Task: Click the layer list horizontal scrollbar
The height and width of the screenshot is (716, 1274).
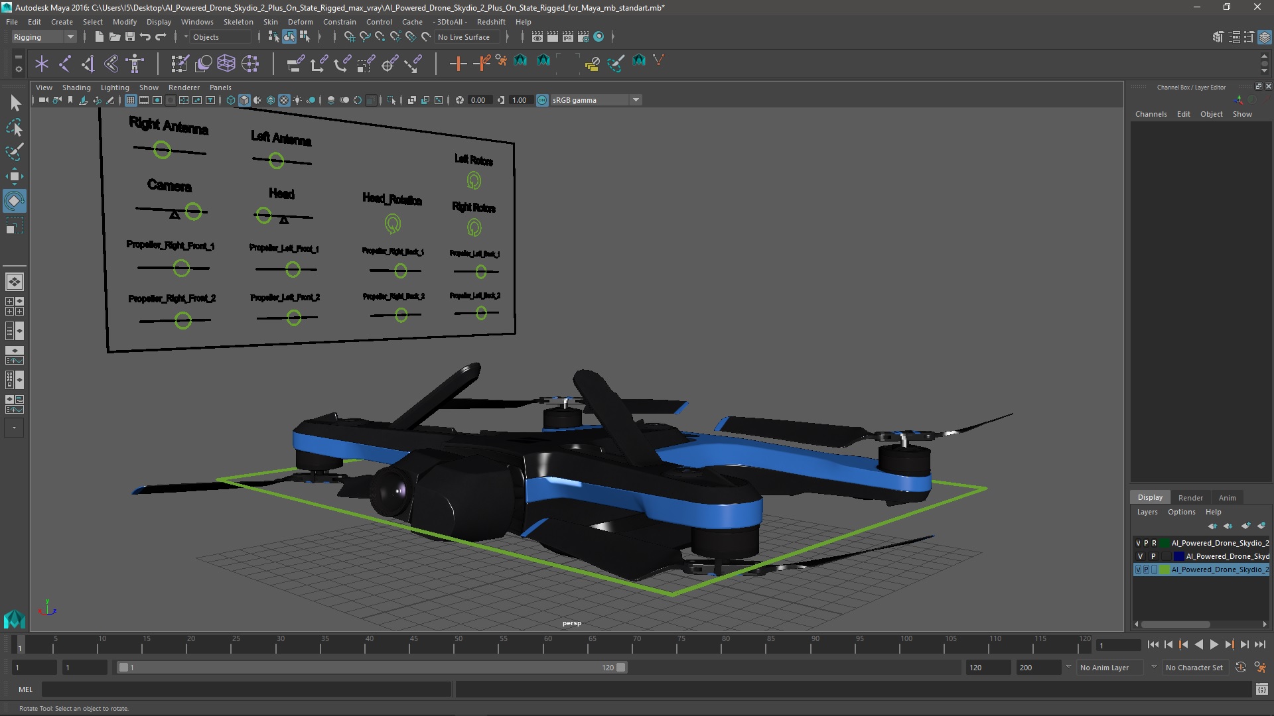Action: point(1175,625)
